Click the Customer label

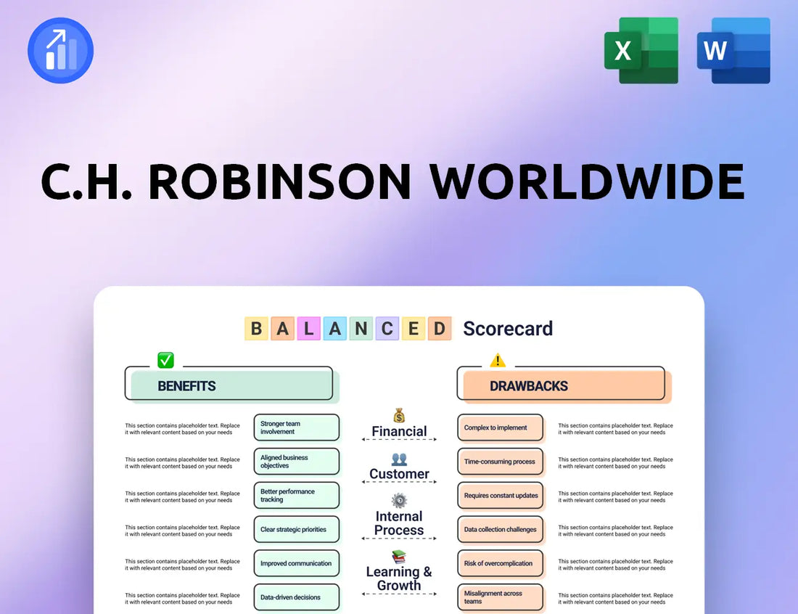click(399, 474)
